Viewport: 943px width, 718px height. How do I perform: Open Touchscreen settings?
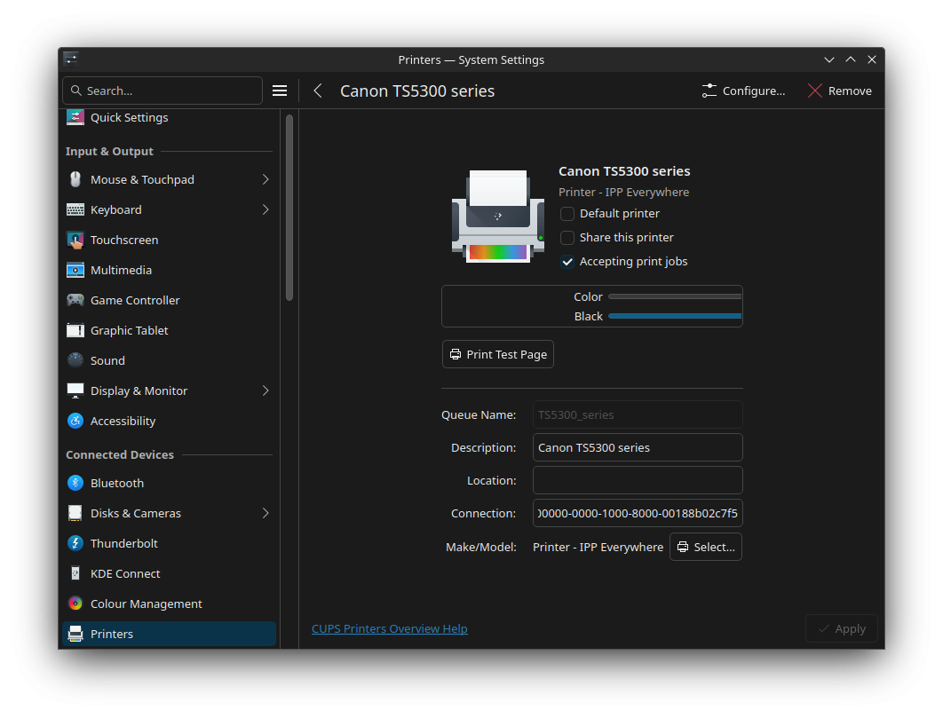coord(169,240)
